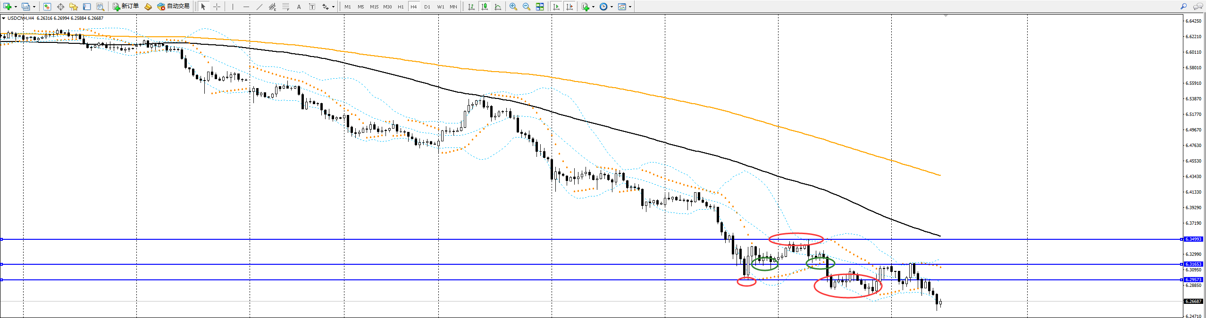Click the 新订单 new order button

pos(126,7)
